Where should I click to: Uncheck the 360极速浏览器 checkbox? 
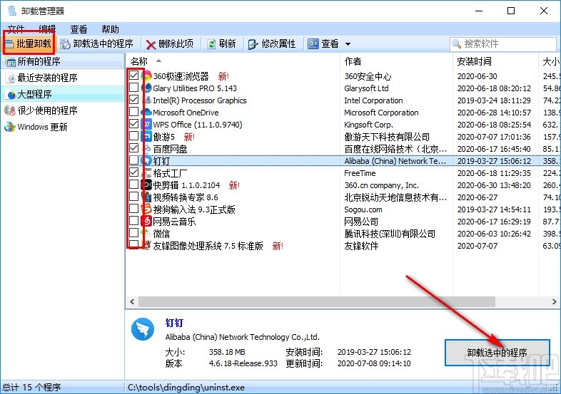pos(133,76)
